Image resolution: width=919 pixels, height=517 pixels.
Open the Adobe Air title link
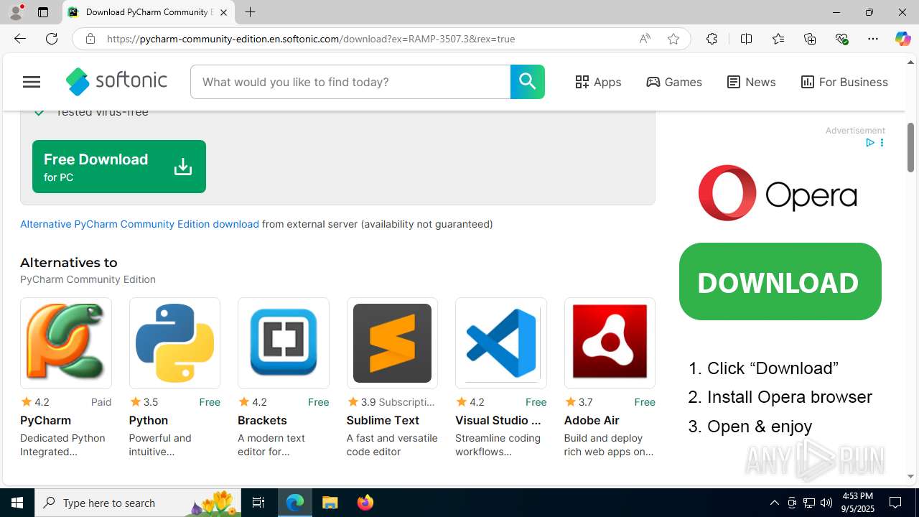pyautogui.click(x=592, y=420)
